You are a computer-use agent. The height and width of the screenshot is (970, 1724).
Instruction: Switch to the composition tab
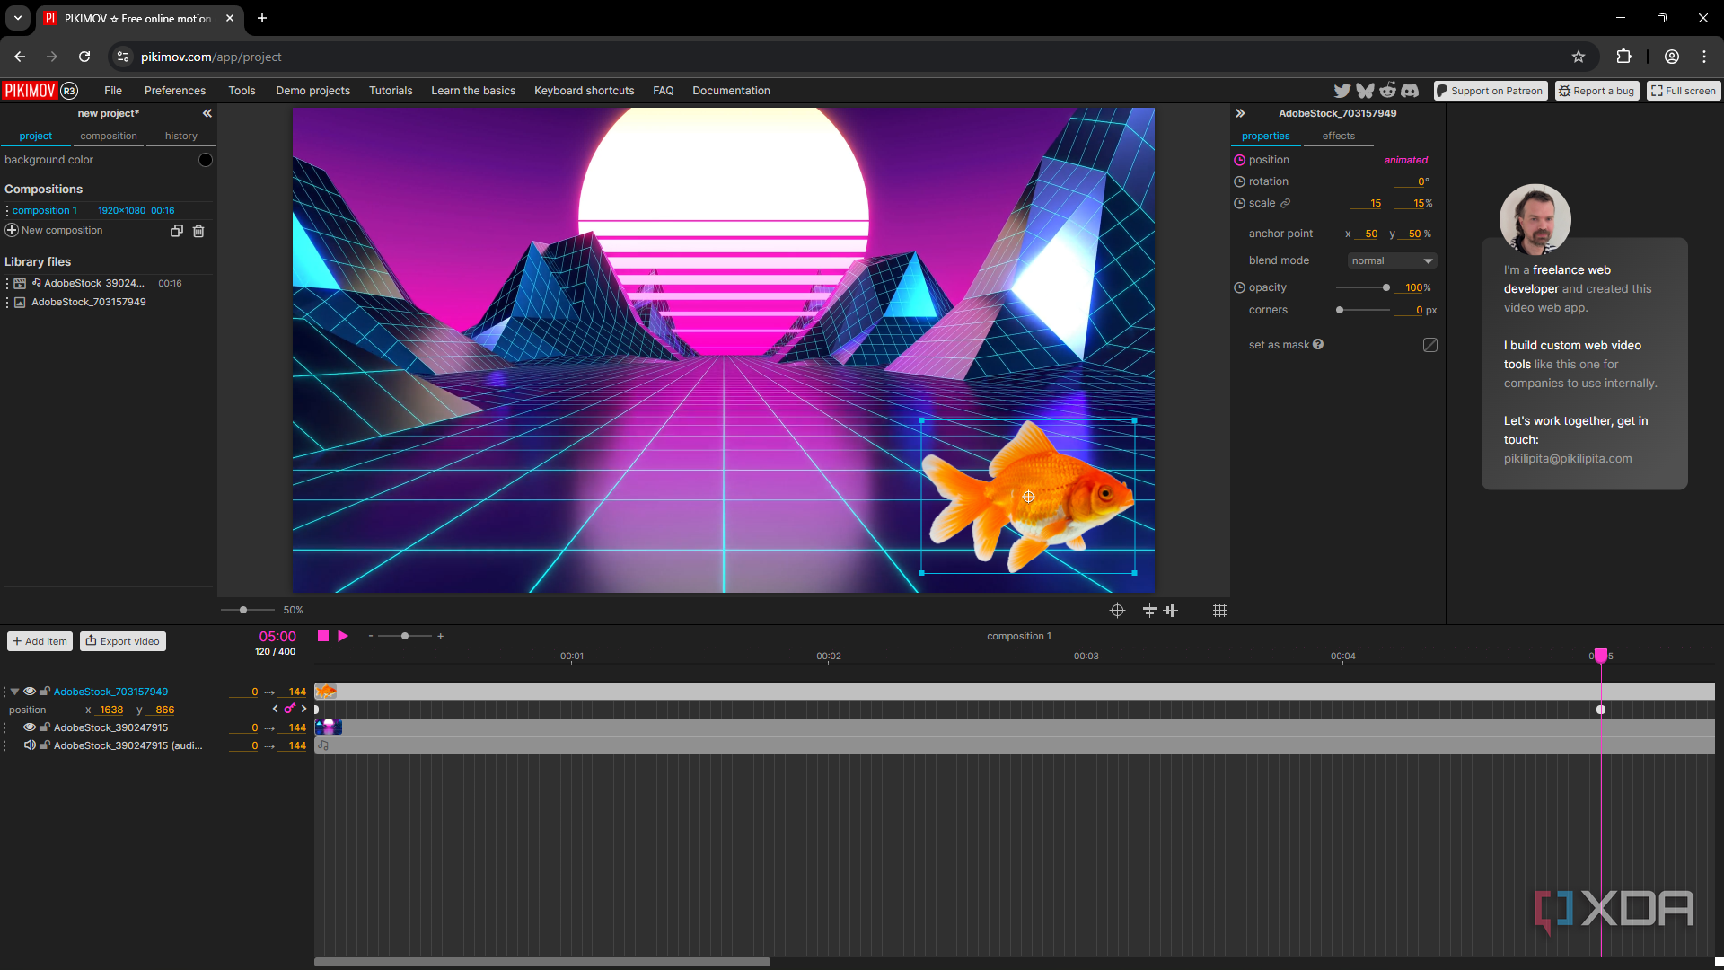pos(109,137)
